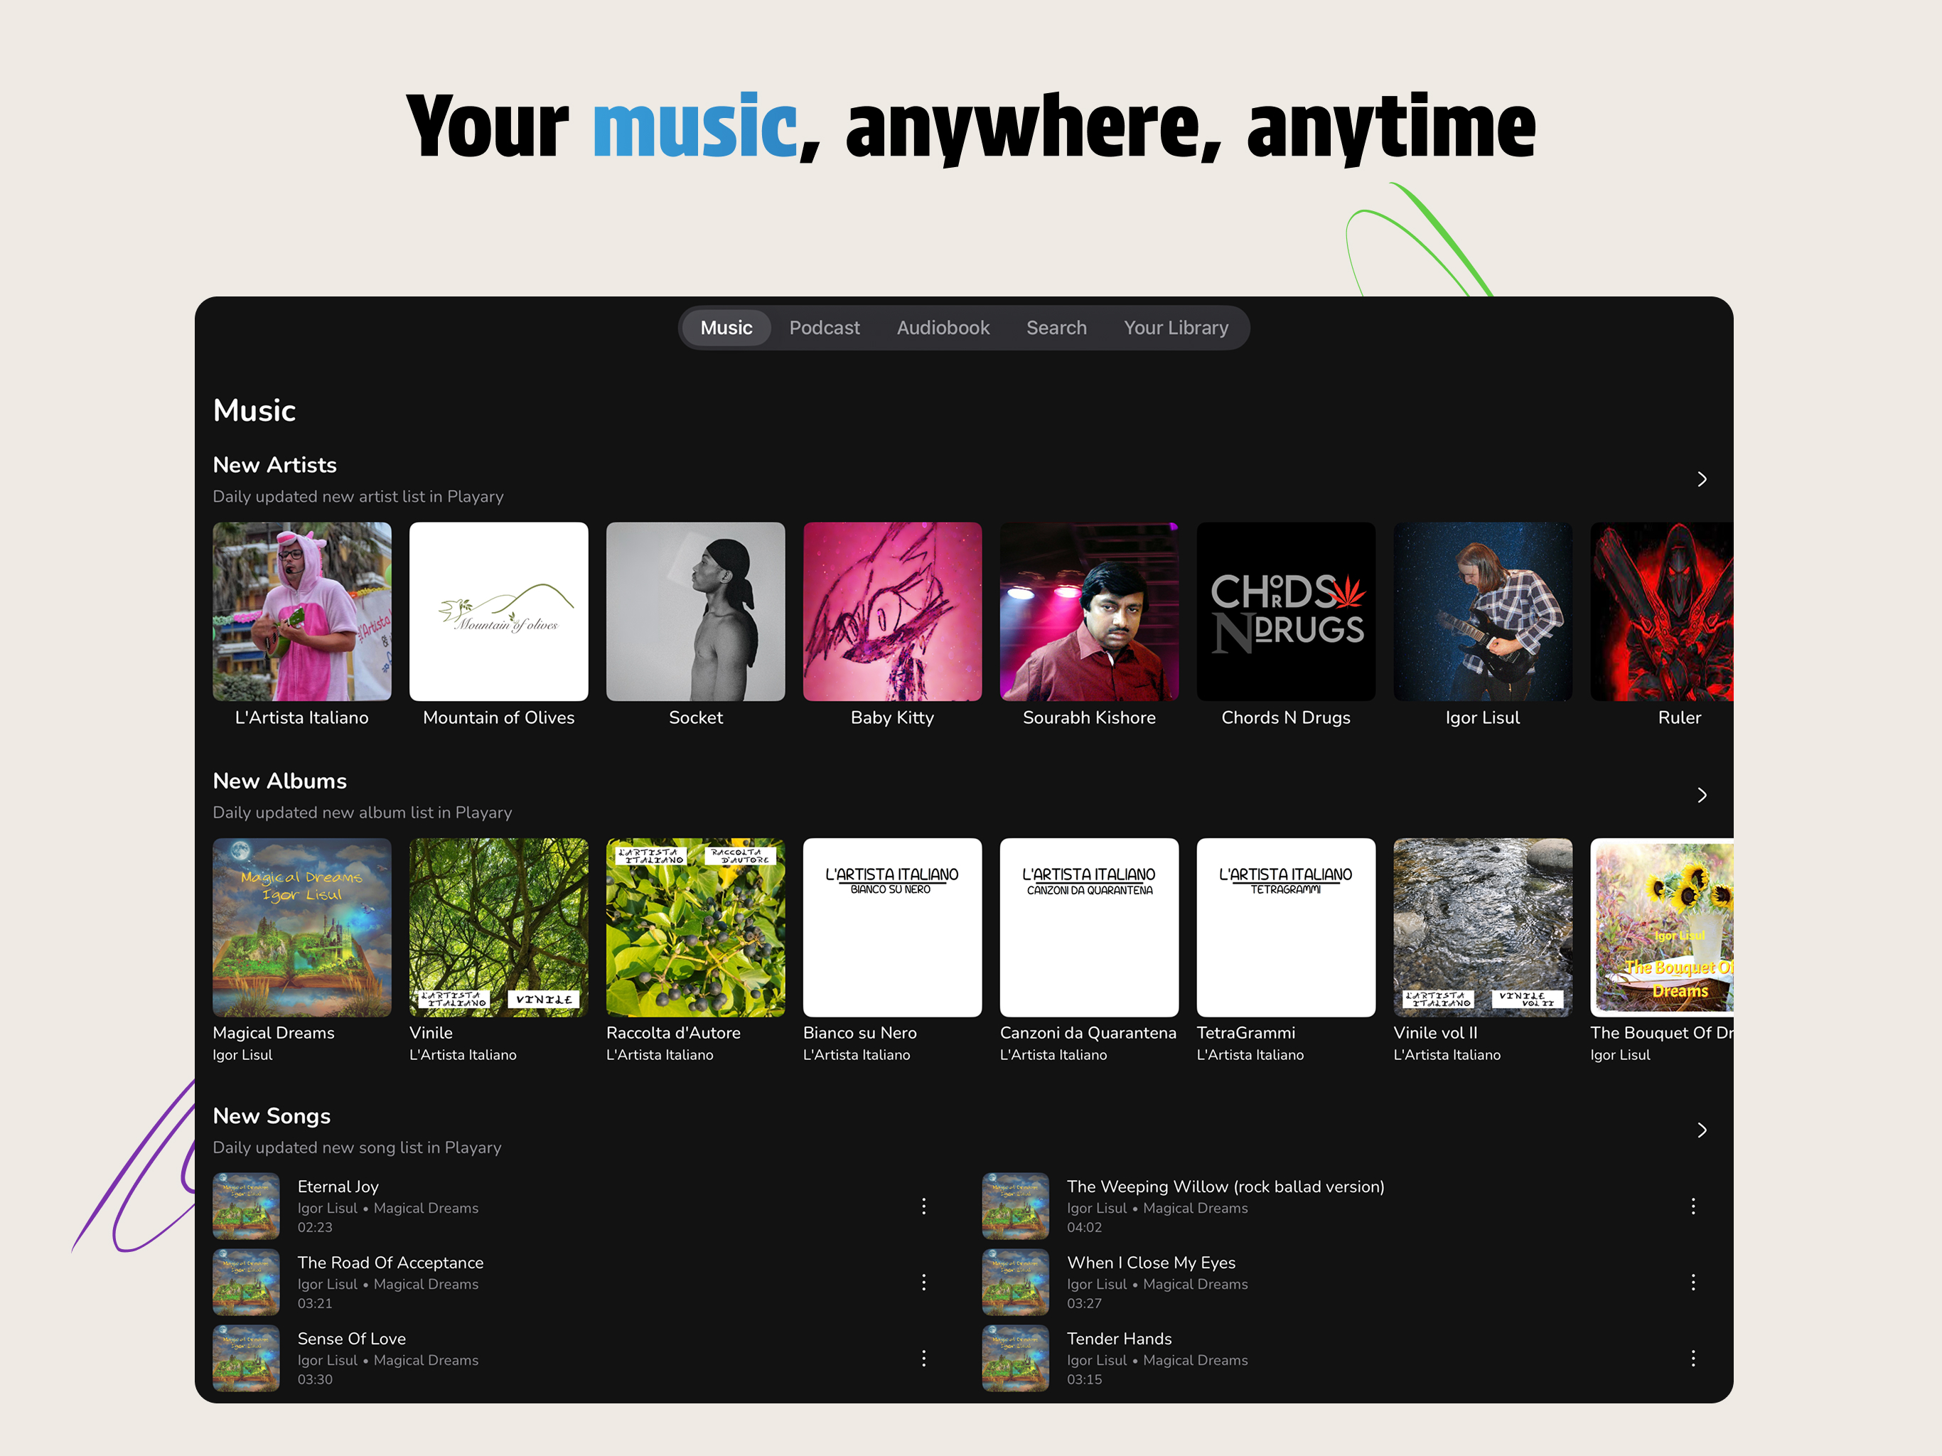Open the Bianco su Nero album
1942x1456 pixels.
tap(892, 927)
